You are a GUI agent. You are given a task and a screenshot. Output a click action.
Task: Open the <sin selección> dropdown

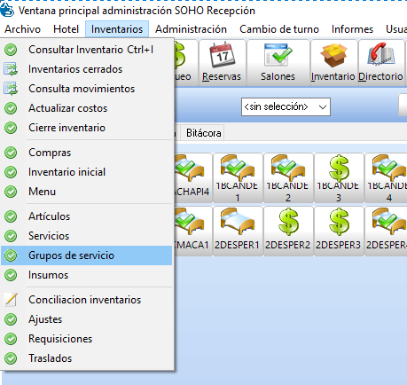(x=286, y=106)
